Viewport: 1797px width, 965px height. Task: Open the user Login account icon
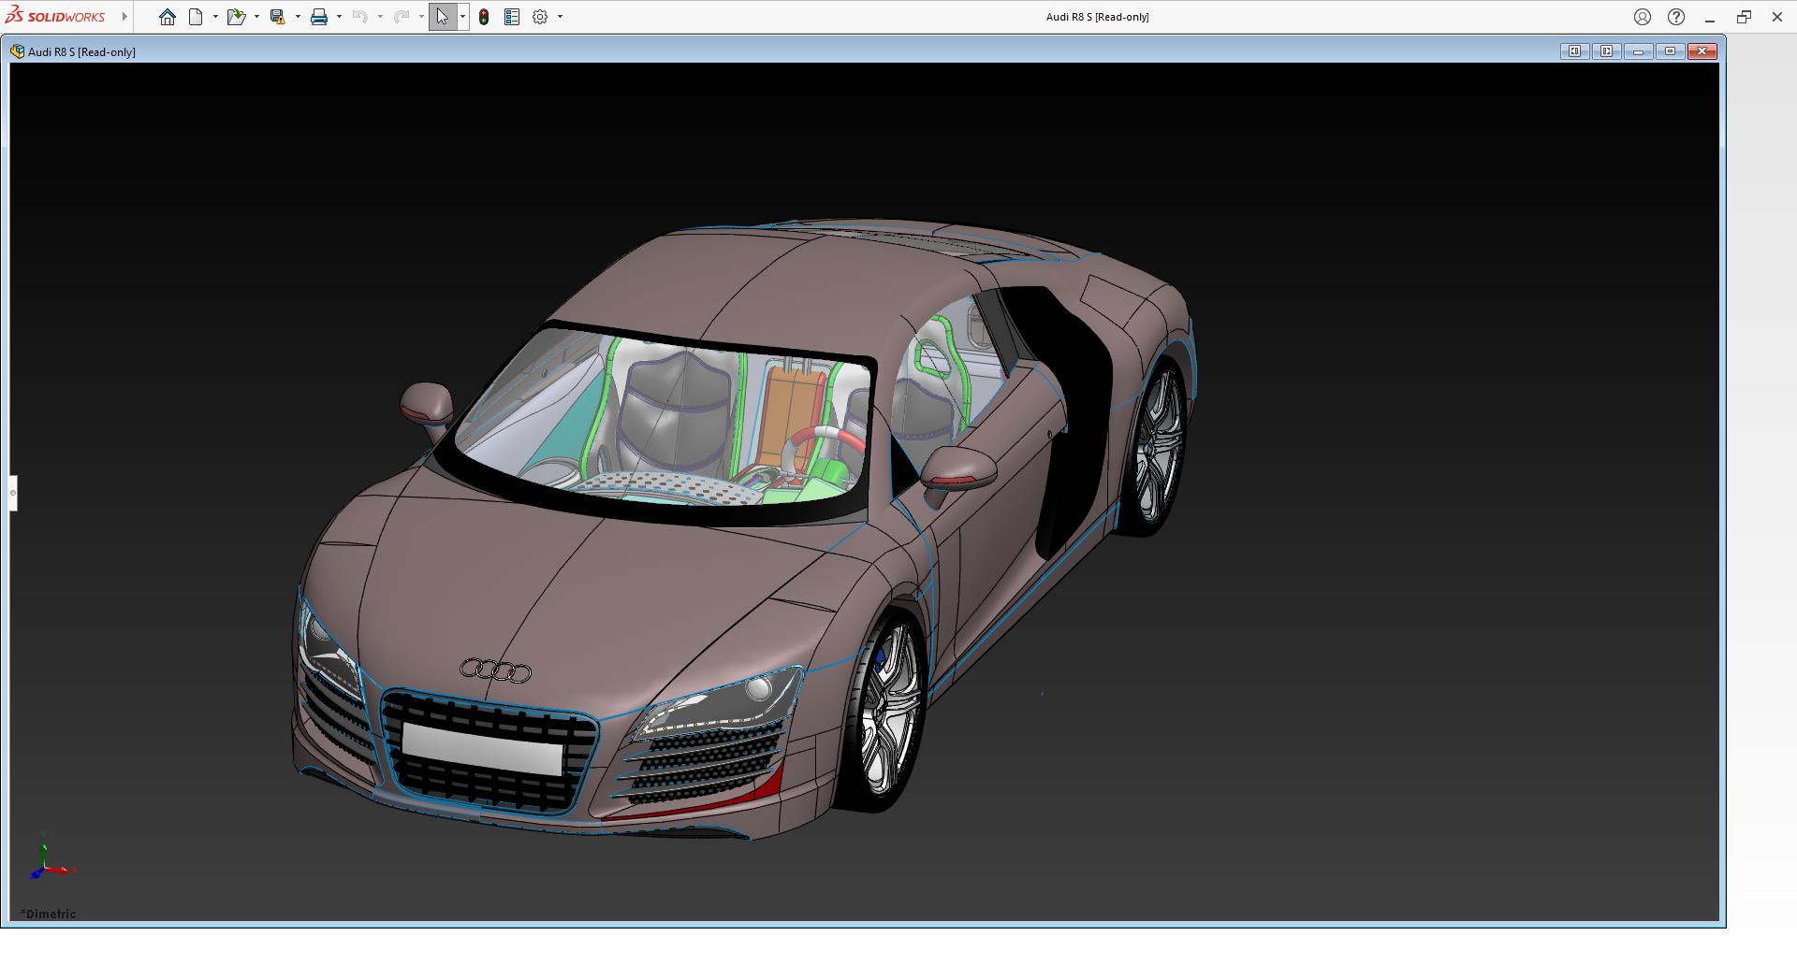[x=1643, y=17]
